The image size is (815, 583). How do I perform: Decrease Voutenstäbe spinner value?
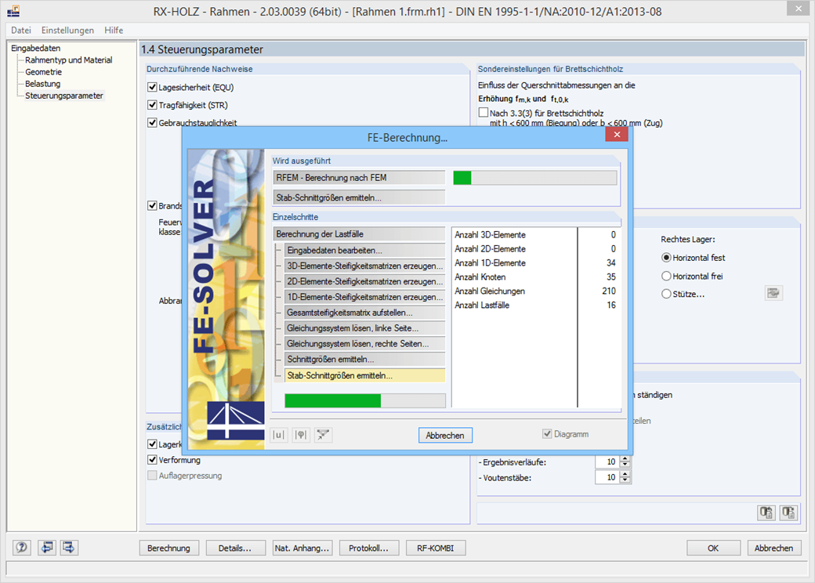point(625,480)
